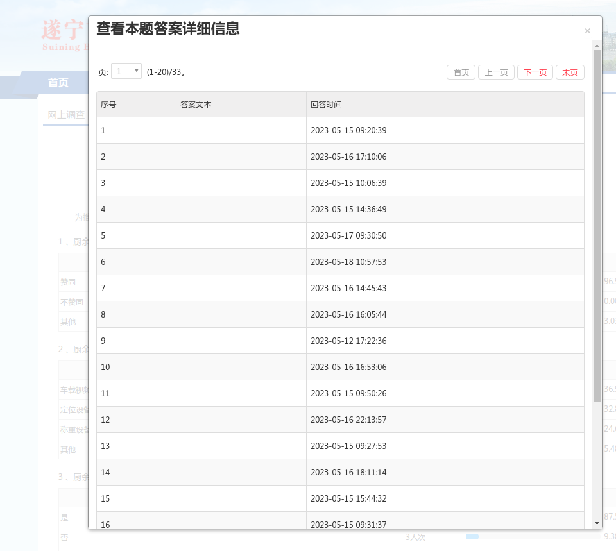Click the empty answer text cell in row 12
This screenshot has width=616, height=551.
pyautogui.click(x=241, y=420)
